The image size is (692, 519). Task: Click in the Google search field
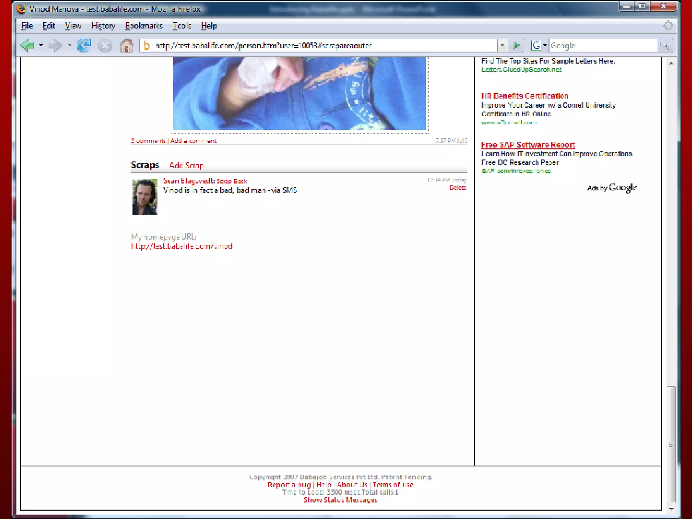[603, 45]
